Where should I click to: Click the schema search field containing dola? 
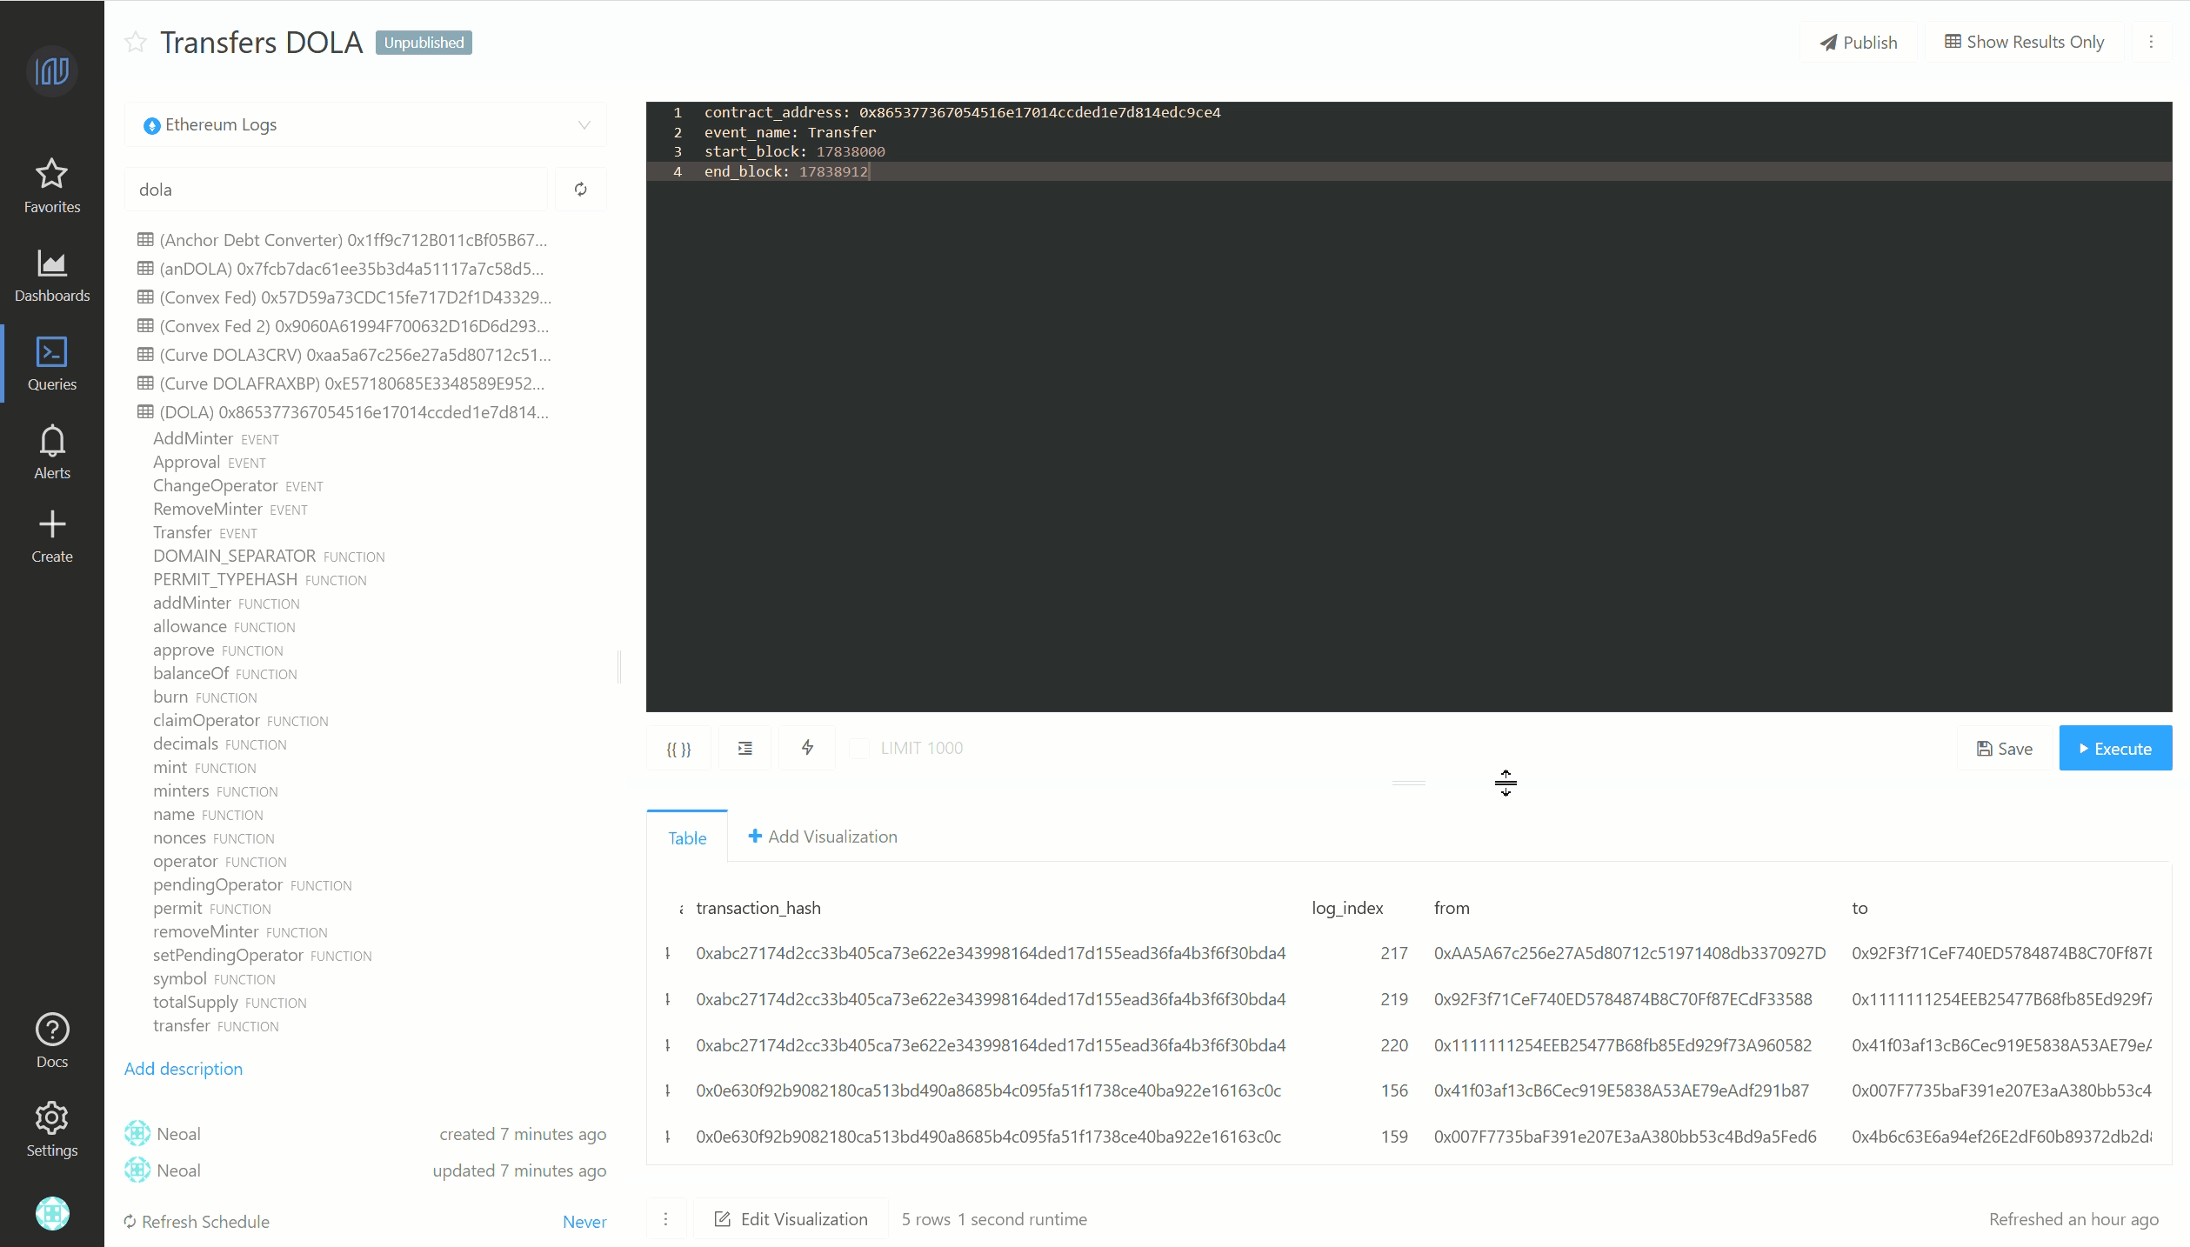click(337, 190)
